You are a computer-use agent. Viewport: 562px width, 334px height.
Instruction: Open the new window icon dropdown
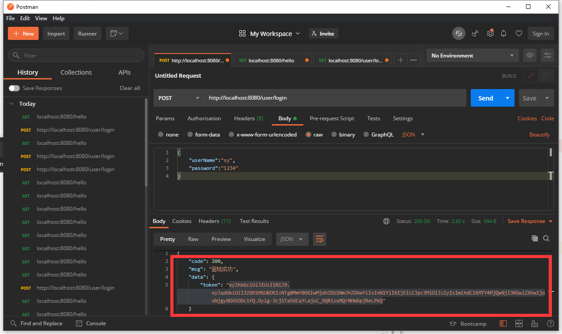[116, 33]
